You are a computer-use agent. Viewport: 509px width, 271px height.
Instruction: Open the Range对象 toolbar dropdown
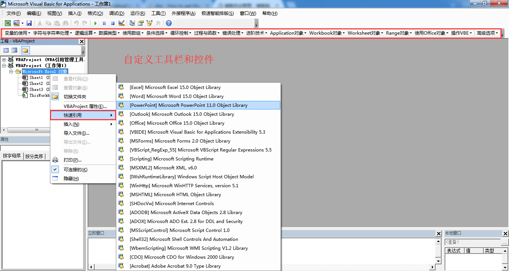[399, 33]
